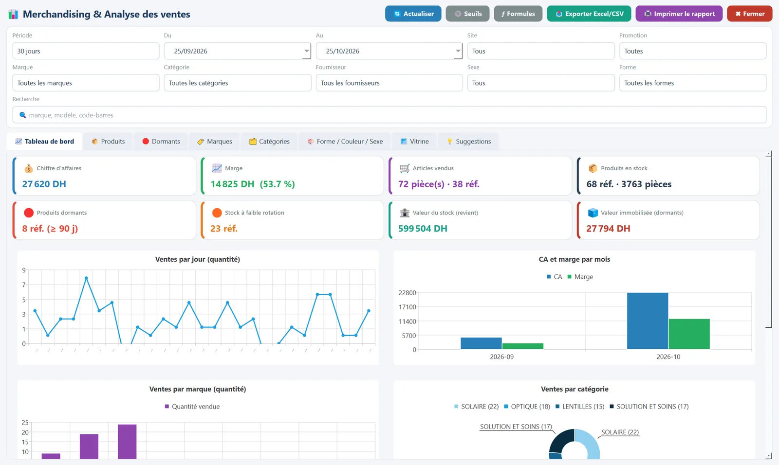The image size is (779, 465).
Task: Focus the Recherche search input field
Action: 389,115
